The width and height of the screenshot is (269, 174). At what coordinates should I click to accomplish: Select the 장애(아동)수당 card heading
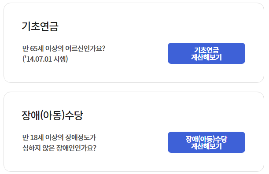(x=52, y=115)
